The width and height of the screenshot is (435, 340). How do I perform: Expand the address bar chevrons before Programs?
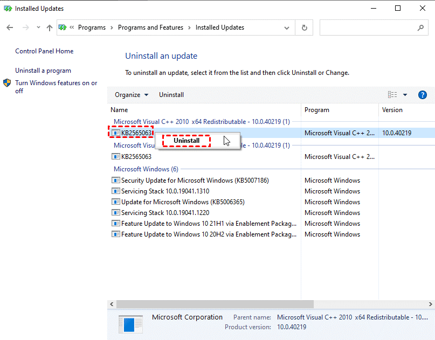pyautogui.click(x=72, y=27)
